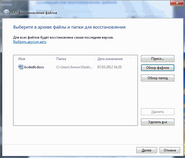Open "Обзор папок" to browse folders
185x158 pixels.
click(x=158, y=78)
